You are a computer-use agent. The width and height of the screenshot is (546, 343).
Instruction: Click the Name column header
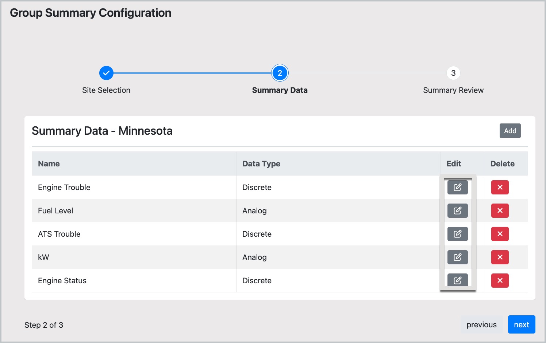click(49, 164)
